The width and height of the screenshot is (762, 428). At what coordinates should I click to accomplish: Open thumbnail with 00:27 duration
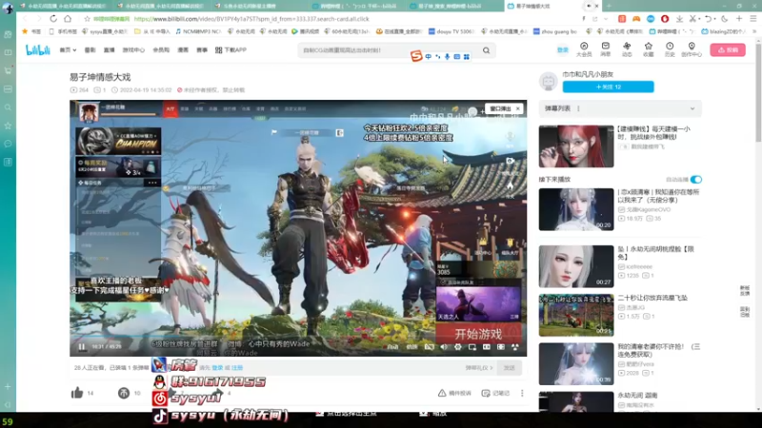(x=576, y=266)
